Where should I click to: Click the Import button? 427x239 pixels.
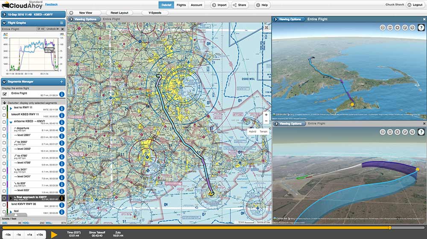(x=219, y=5)
